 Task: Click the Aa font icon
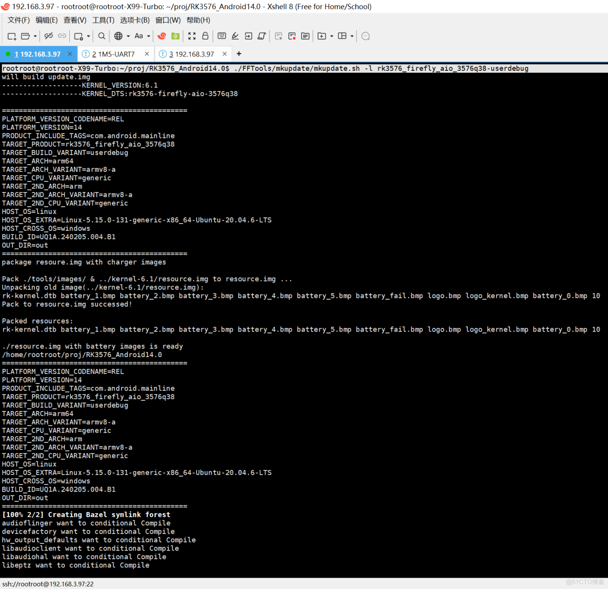pos(139,36)
